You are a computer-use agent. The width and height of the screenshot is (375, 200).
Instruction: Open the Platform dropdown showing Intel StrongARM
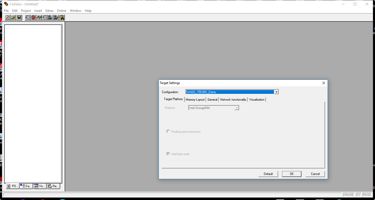click(x=237, y=108)
